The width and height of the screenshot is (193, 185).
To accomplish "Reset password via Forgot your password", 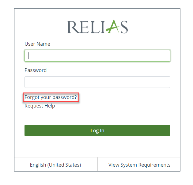I will [x=51, y=97].
